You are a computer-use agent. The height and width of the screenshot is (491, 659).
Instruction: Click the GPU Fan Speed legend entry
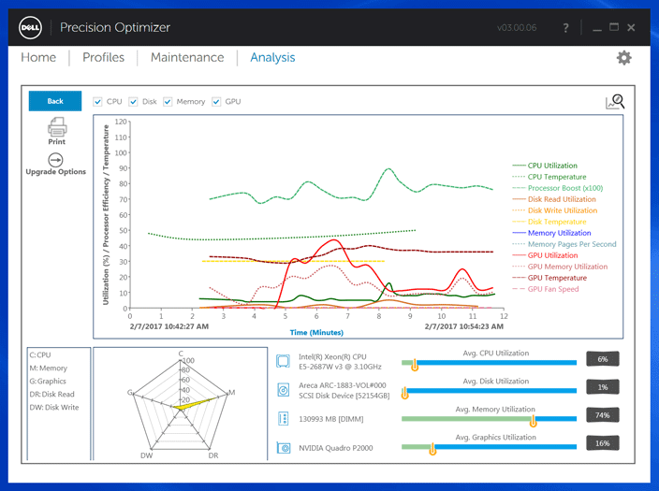coord(546,289)
